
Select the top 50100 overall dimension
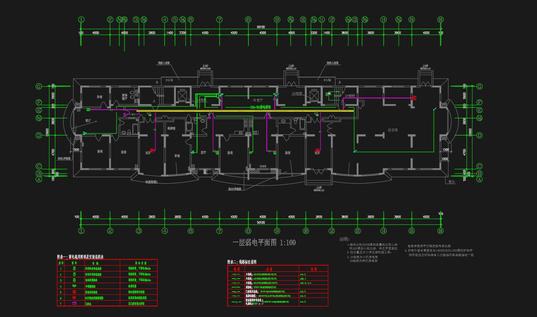pyautogui.click(x=261, y=27)
